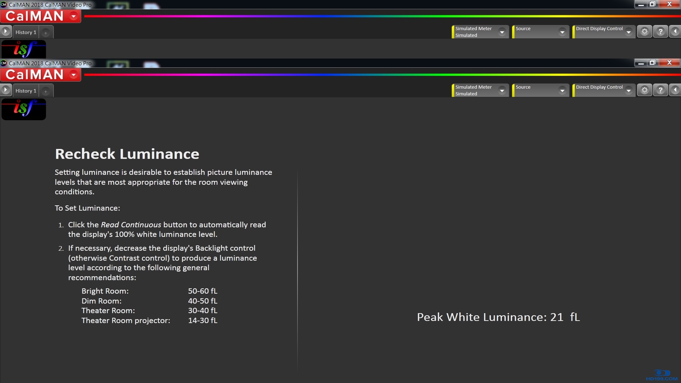The height and width of the screenshot is (383, 681).
Task: Expand Simulated Meter dropdown in upper window
Action: coord(502,32)
